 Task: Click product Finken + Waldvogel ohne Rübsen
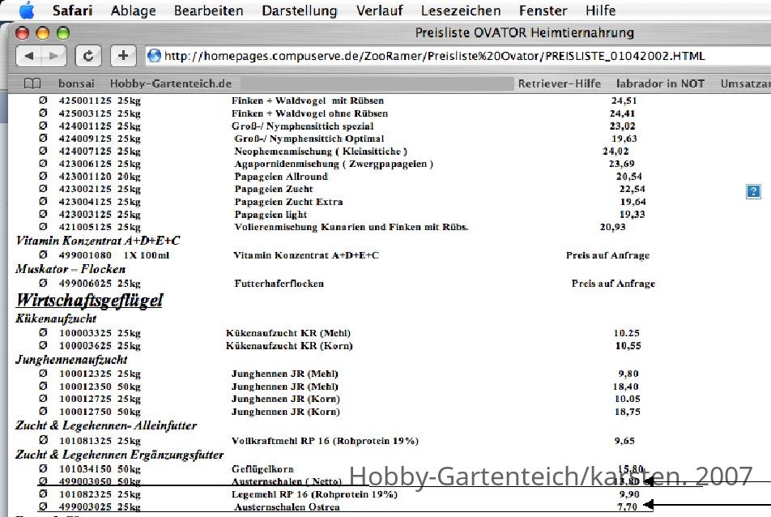coord(309,113)
